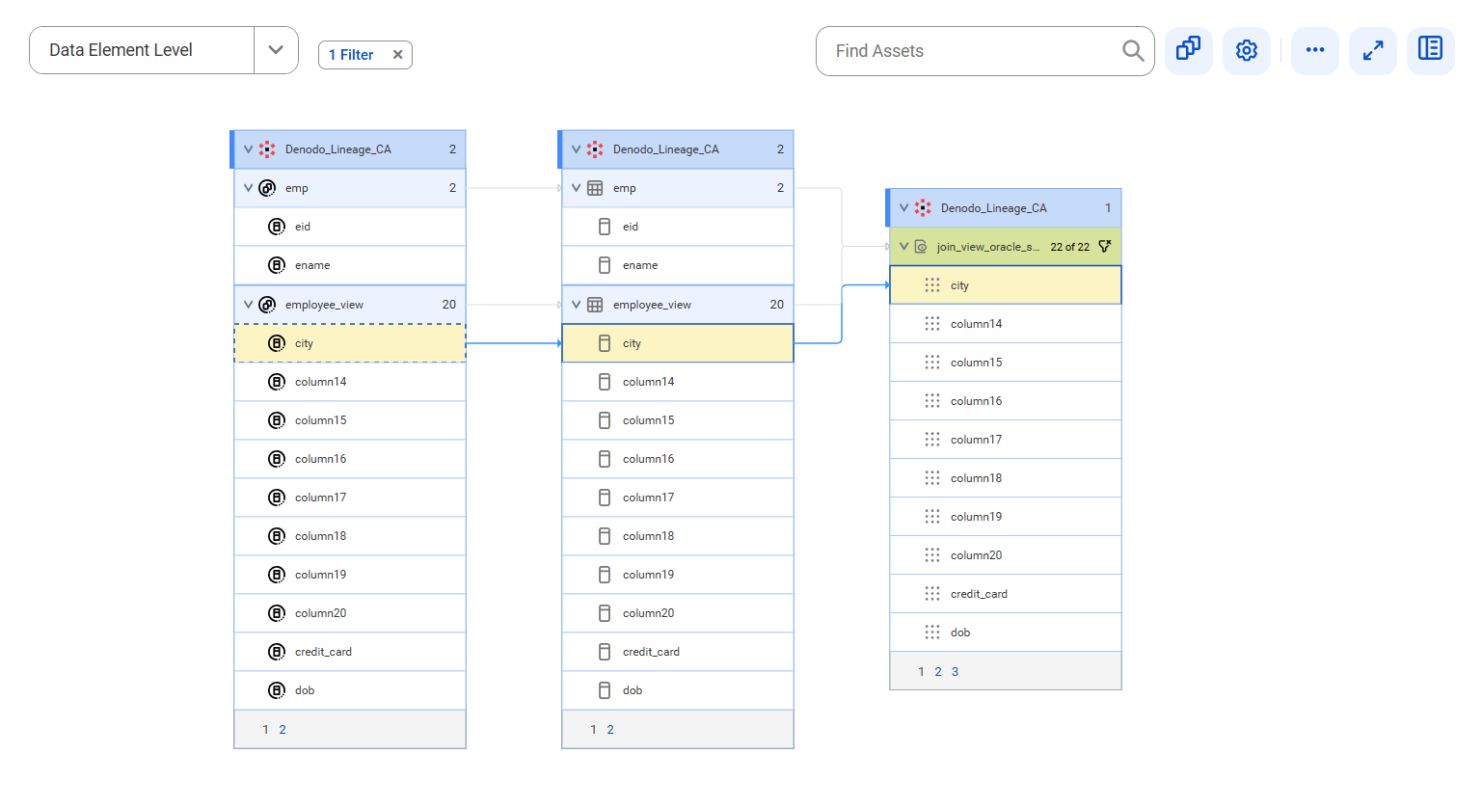Click the column17 icon in second column
1482x808 pixels.
[605, 498]
